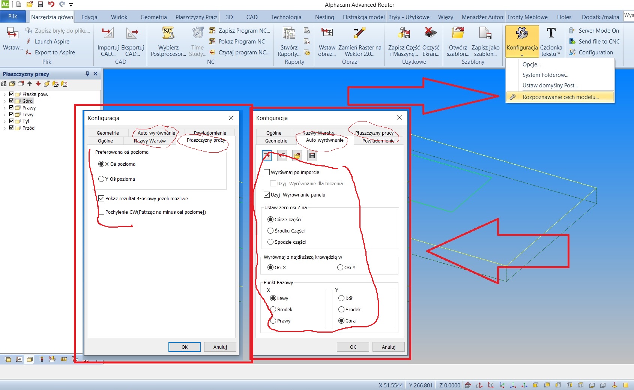
Task: Click Zapisz jako szablon icon
Action: click(x=485, y=33)
